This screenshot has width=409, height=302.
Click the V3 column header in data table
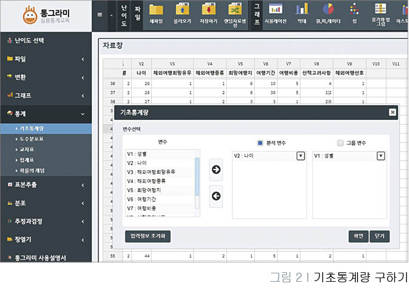(173, 64)
